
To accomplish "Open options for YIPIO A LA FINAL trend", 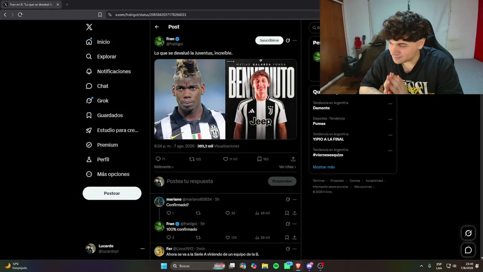I will point(390,135).
